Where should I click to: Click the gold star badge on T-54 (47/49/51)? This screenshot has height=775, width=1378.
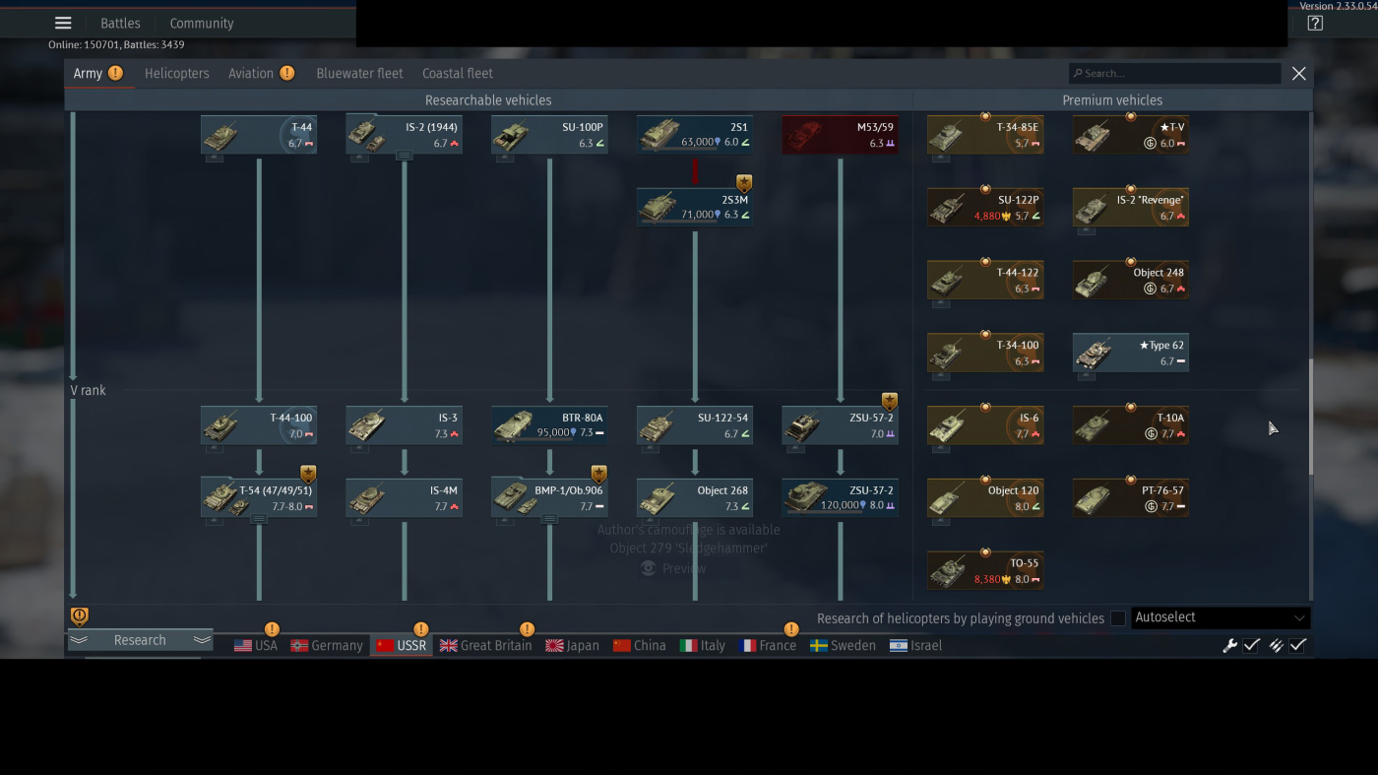[x=308, y=474]
